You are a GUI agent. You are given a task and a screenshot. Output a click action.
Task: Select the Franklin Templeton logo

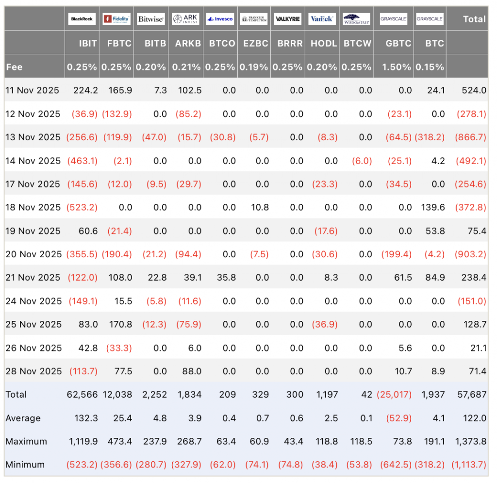coord(254,19)
